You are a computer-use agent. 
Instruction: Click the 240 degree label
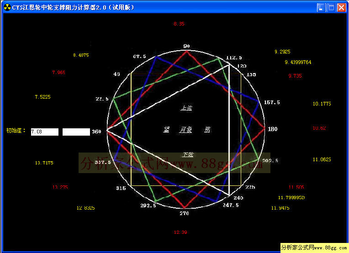click(x=238, y=198)
